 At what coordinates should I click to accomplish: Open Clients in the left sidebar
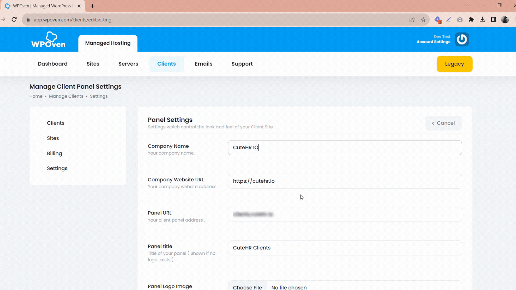pyautogui.click(x=56, y=123)
